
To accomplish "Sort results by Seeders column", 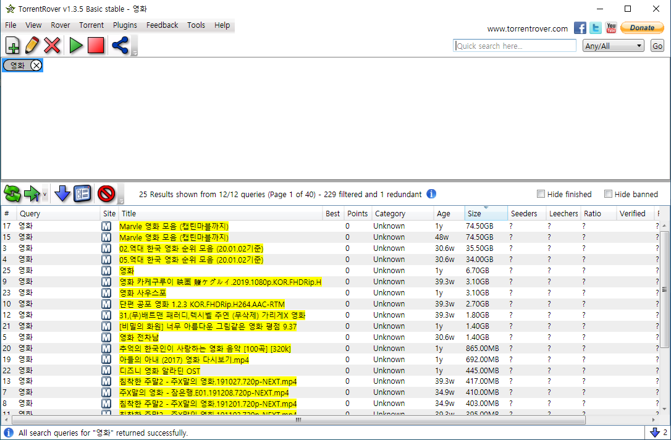I will [x=526, y=213].
